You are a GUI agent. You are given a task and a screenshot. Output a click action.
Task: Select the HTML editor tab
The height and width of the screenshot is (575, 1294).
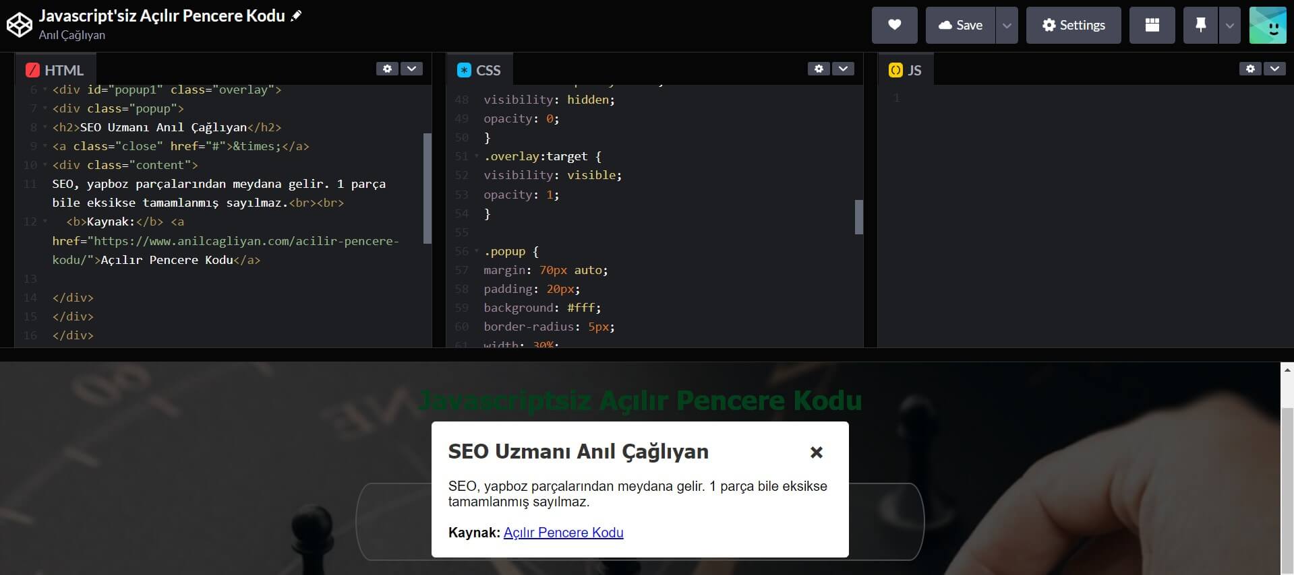click(x=55, y=70)
